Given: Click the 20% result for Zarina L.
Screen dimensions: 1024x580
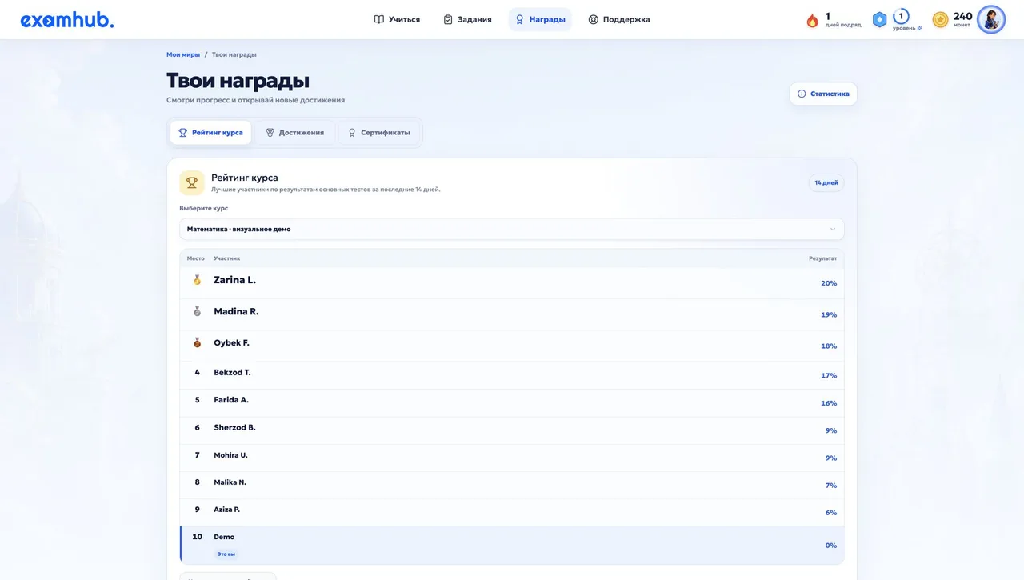Looking at the screenshot, I should click(829, 283).
